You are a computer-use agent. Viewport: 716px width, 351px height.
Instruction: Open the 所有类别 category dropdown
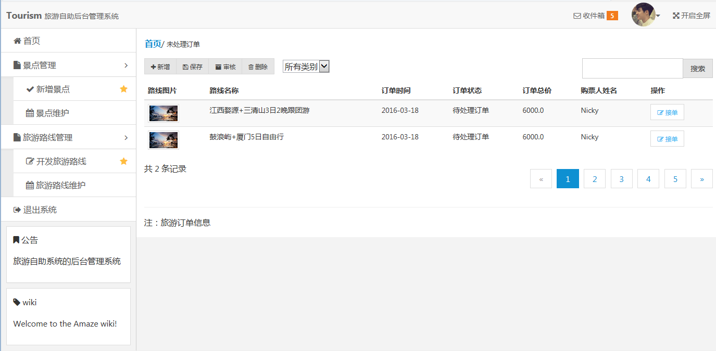pos(306,67)
